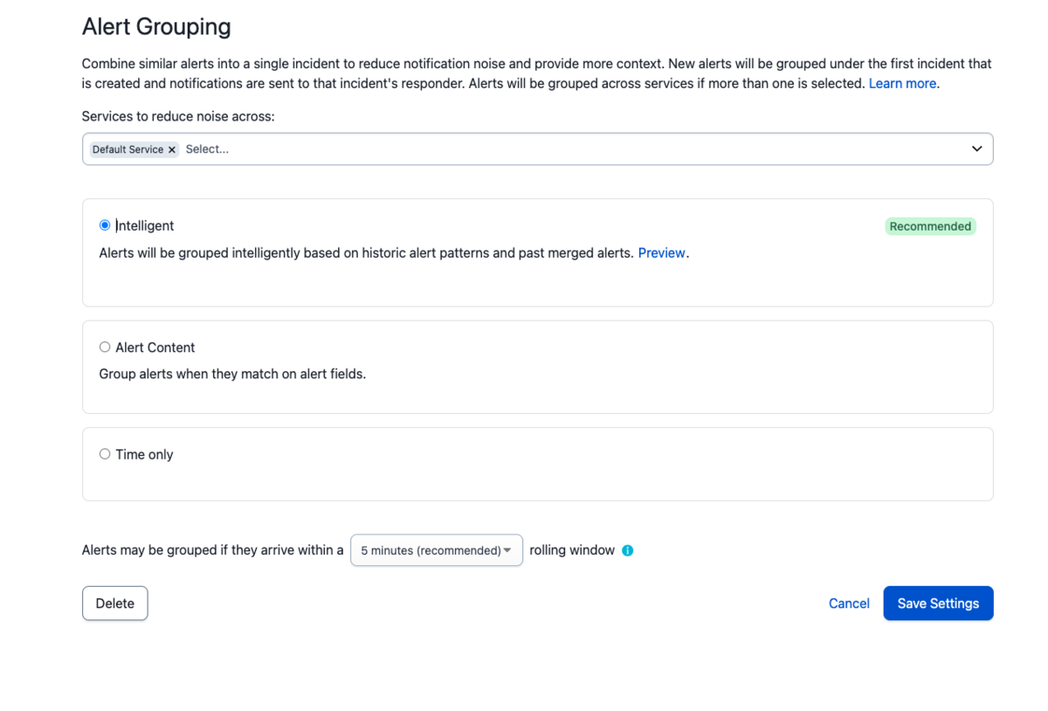This screenshot has height=711, width=1048.
Task: Click the caret arrow in time dropdown
Action: click(x=507, y=550)
